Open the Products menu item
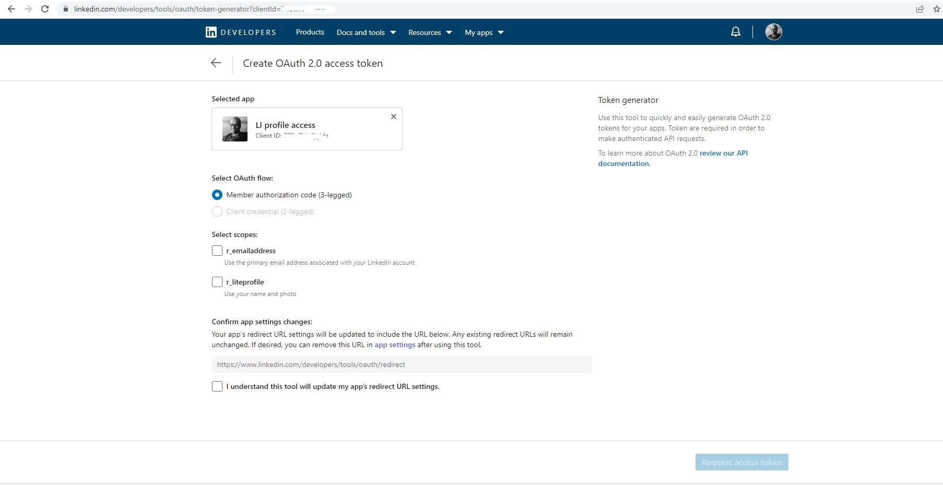943x485 pixels. coord(310,32)
